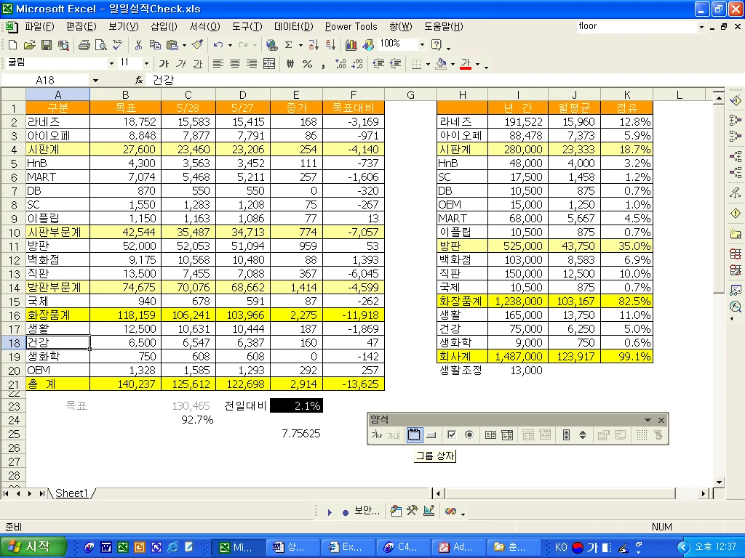Screen dimensions: 745x558
Task: Select the Check Box form control
Action: click(x=452, y=435)
